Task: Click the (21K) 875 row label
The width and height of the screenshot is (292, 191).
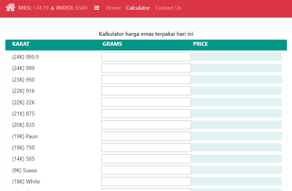Action: point(23,114)
